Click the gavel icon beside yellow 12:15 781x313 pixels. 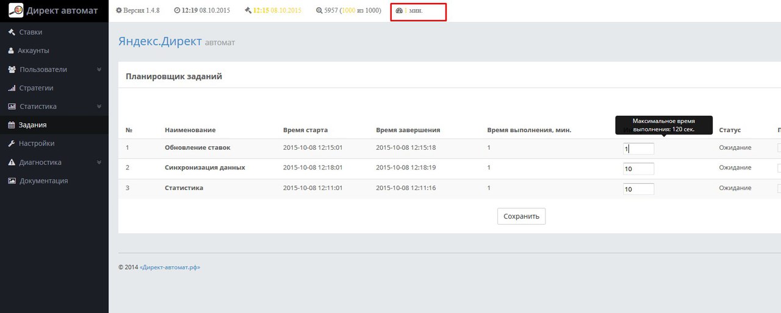pos(248,11)
